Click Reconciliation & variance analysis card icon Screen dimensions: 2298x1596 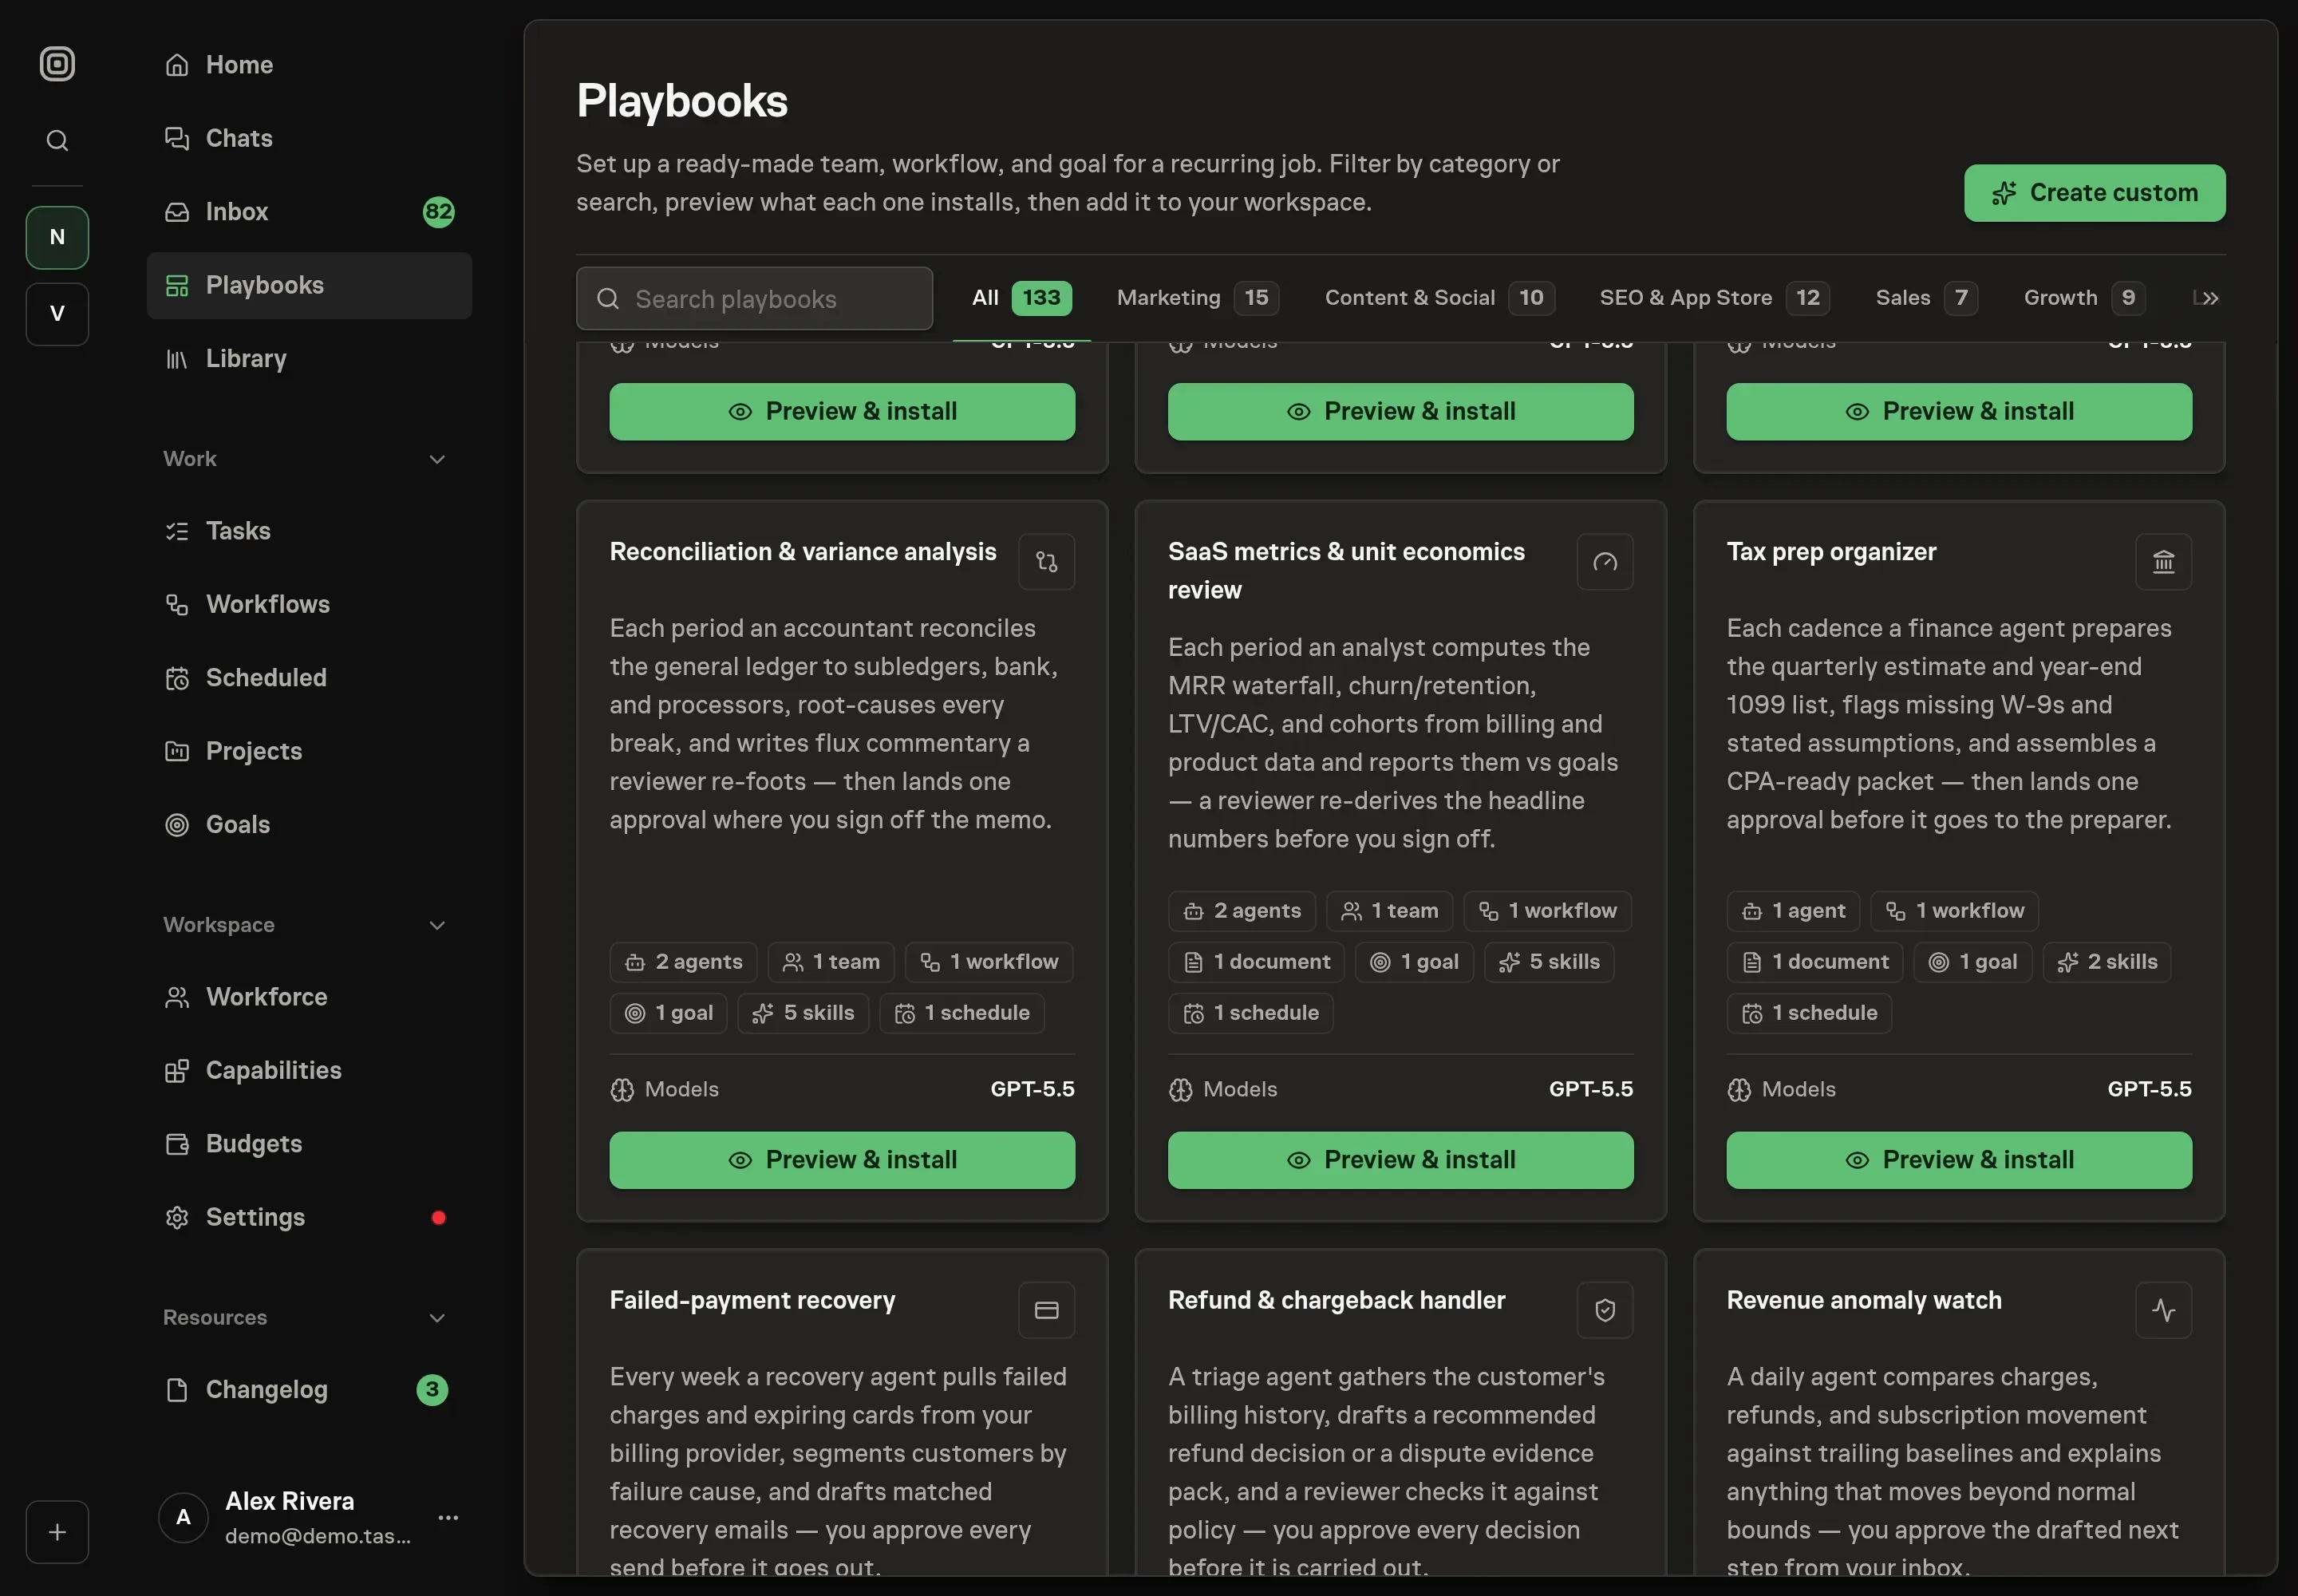click(x=1046, y=562)
